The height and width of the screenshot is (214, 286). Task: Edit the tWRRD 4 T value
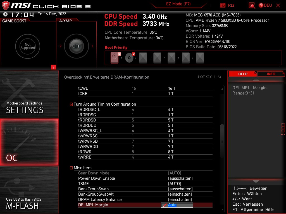[x=171, y=157]
